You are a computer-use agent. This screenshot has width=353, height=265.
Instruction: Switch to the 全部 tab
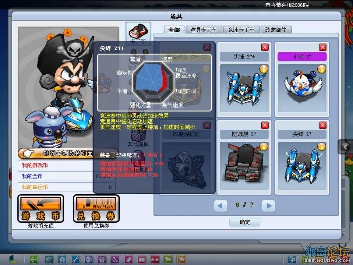(174, 30)
